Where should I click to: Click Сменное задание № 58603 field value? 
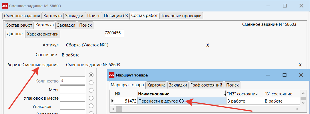click(x=93, y=65)
